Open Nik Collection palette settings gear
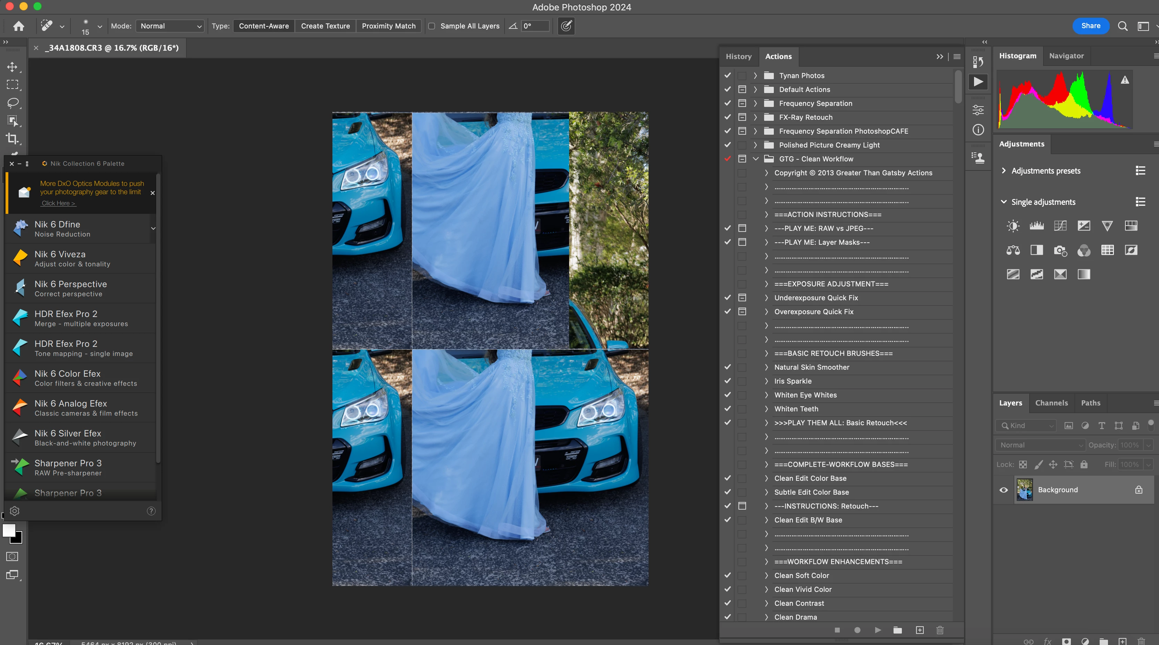 tap(14, 511)
